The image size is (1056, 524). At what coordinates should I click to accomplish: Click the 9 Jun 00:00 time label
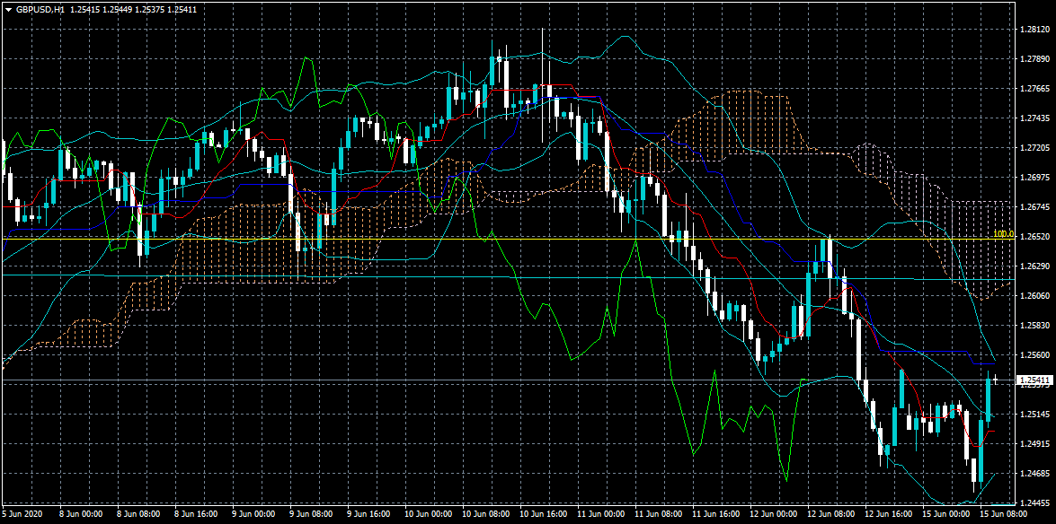click(x=253, y=515)
